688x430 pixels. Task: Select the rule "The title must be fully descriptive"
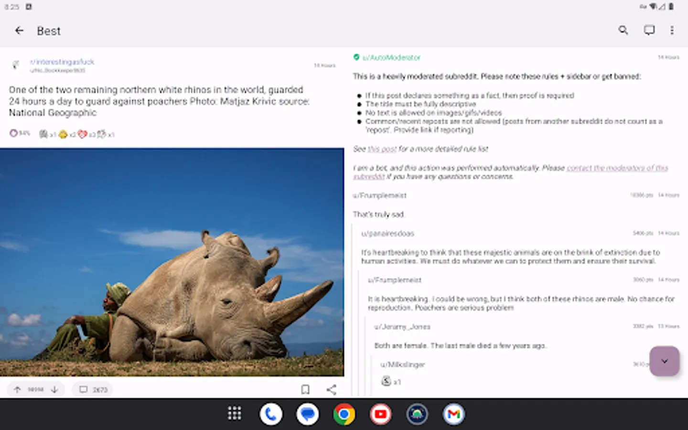point(420,104)
